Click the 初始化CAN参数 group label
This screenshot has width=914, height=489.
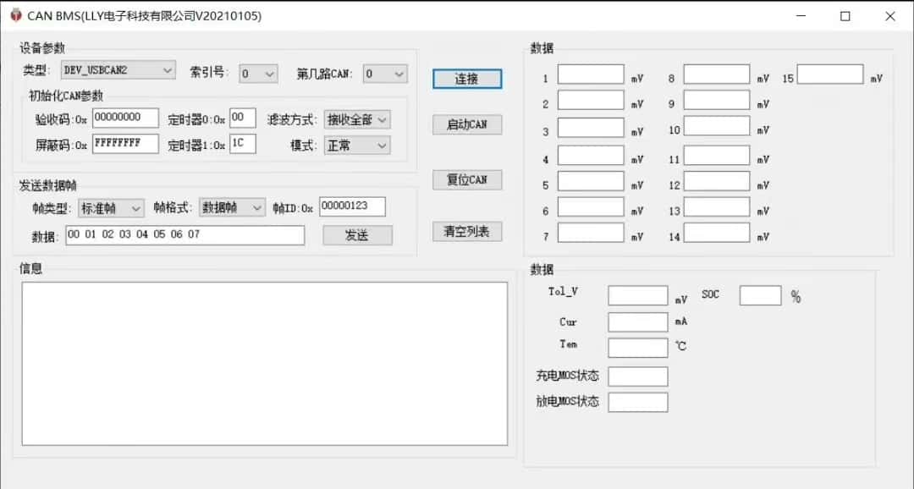click(x=66, y=95)
